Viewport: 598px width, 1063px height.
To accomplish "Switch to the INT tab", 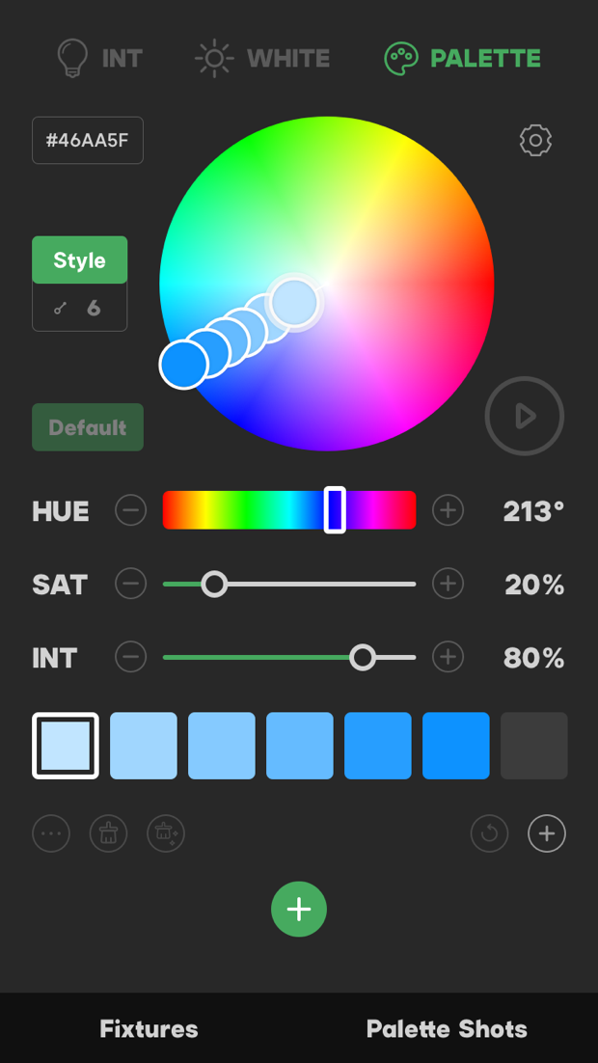I will [x=100, y=59].
